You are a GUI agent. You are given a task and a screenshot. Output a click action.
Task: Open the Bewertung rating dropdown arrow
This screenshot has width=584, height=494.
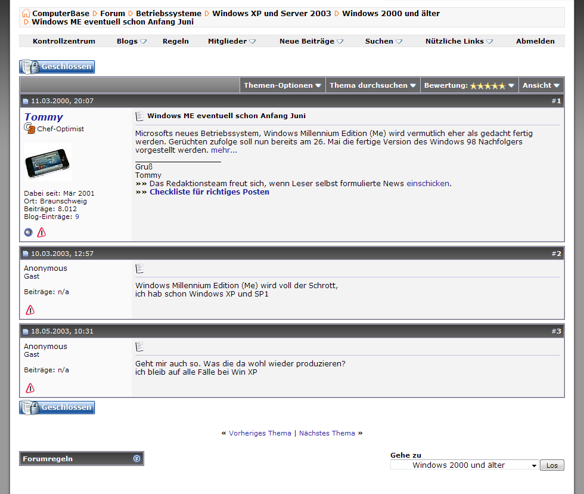511,86
